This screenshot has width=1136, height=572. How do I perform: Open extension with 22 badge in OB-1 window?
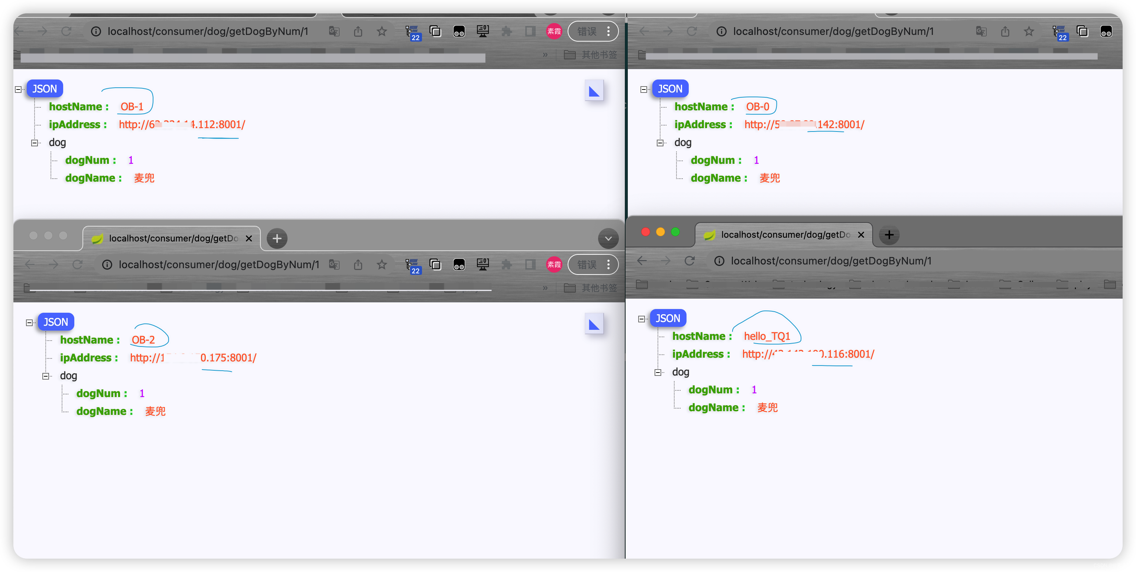(x=412, y=33)
